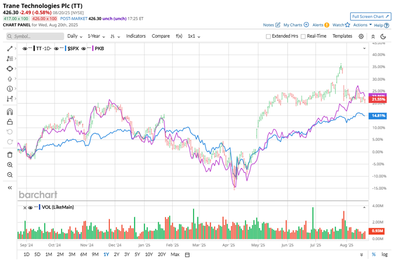Image resolution: width=393 pixels, height=261 pixels.
Task: Collapse the main chart legend chevron
Action: [364, 49]
